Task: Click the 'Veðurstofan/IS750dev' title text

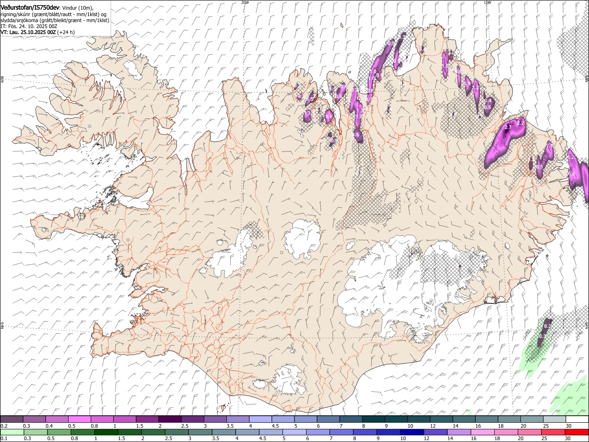Action: coord(29,8)
